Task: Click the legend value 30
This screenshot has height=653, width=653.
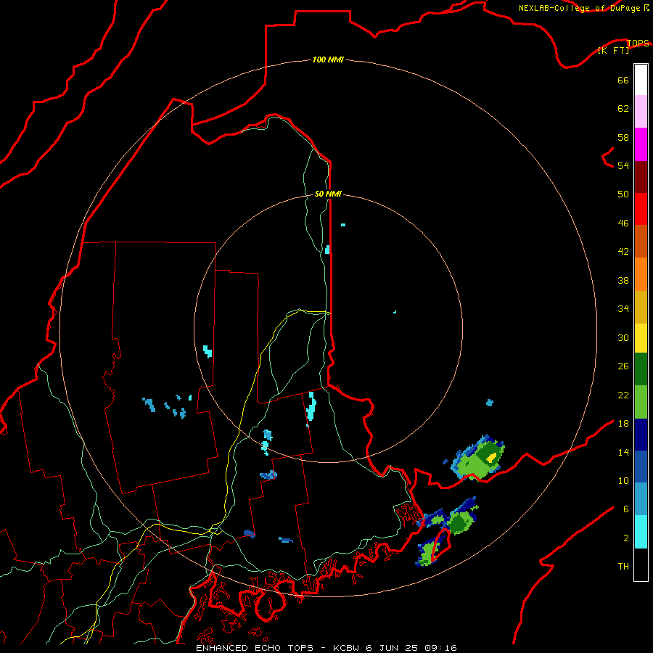Action: pos(623,337)
